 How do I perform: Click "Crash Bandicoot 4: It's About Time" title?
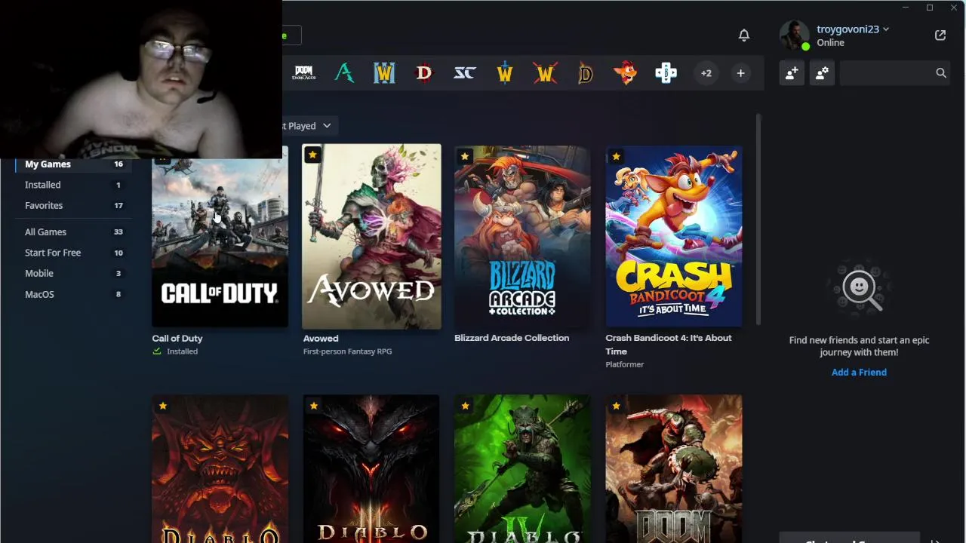point(669,345)
